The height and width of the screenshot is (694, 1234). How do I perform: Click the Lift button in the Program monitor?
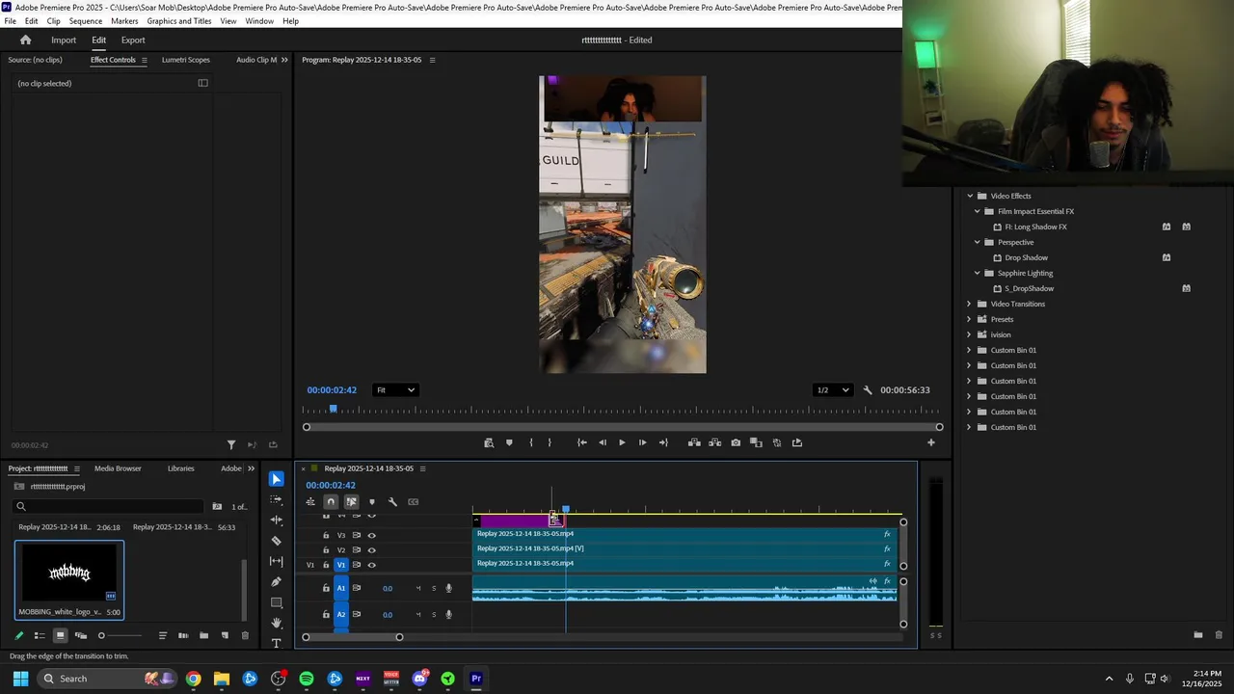point(694,442)
